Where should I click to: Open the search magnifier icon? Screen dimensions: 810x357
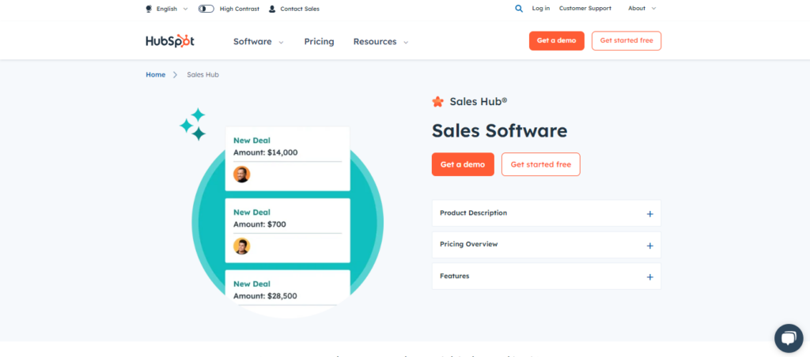tap(519, 9)
